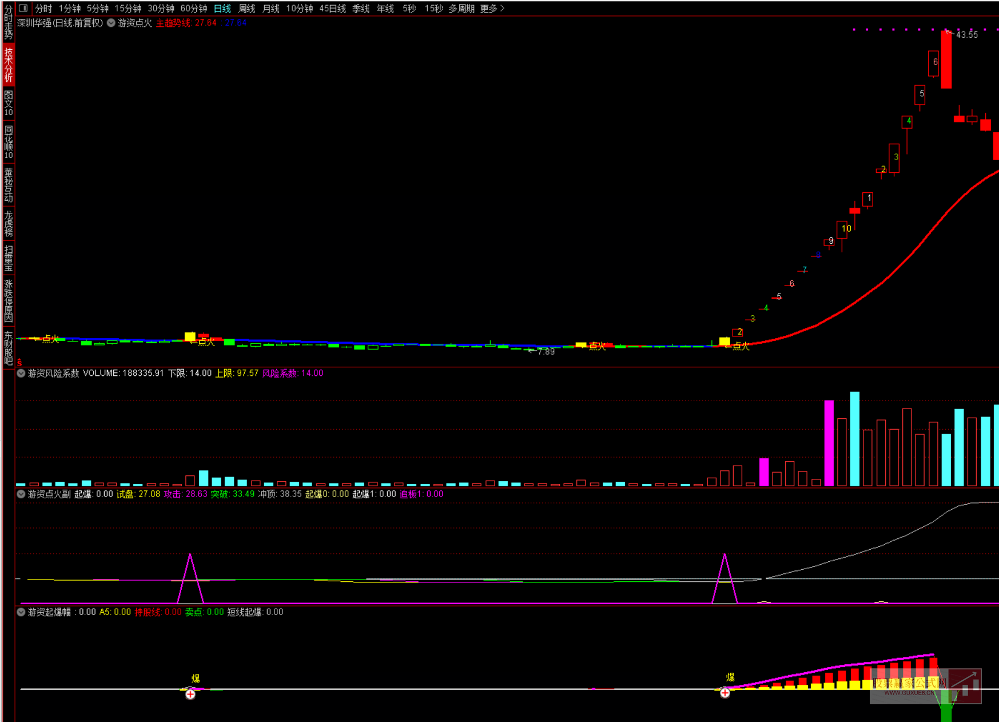Image resolution: width=999 pixels, height=722 pixels.
Task: Open the 游资点火 indicator dropdown
Action: tap(112, 23)
